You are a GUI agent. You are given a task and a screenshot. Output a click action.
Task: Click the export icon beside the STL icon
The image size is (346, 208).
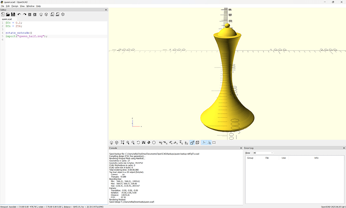click(57, 15)
